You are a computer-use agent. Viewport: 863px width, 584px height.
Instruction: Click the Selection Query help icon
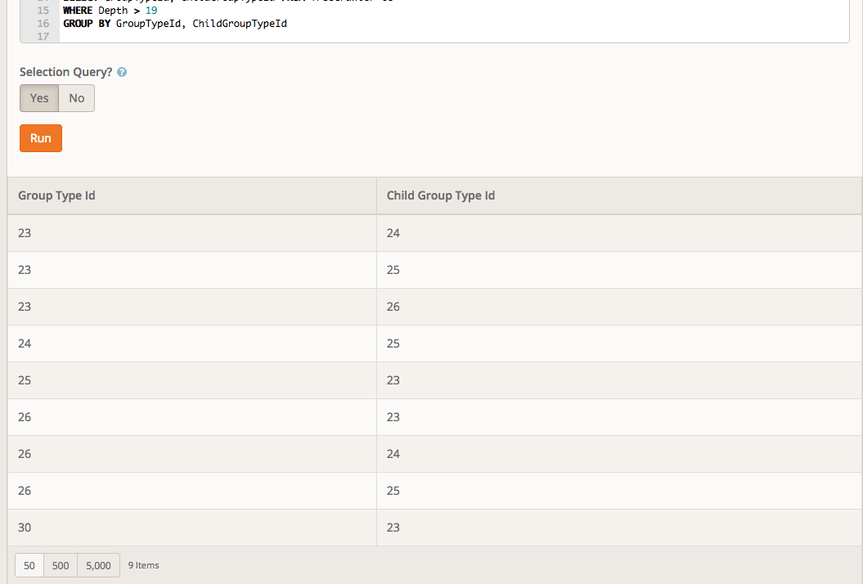[122, 73]
